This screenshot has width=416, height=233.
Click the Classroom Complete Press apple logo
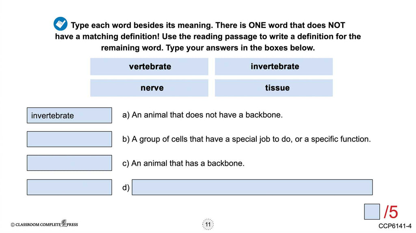tap(64, 223)
